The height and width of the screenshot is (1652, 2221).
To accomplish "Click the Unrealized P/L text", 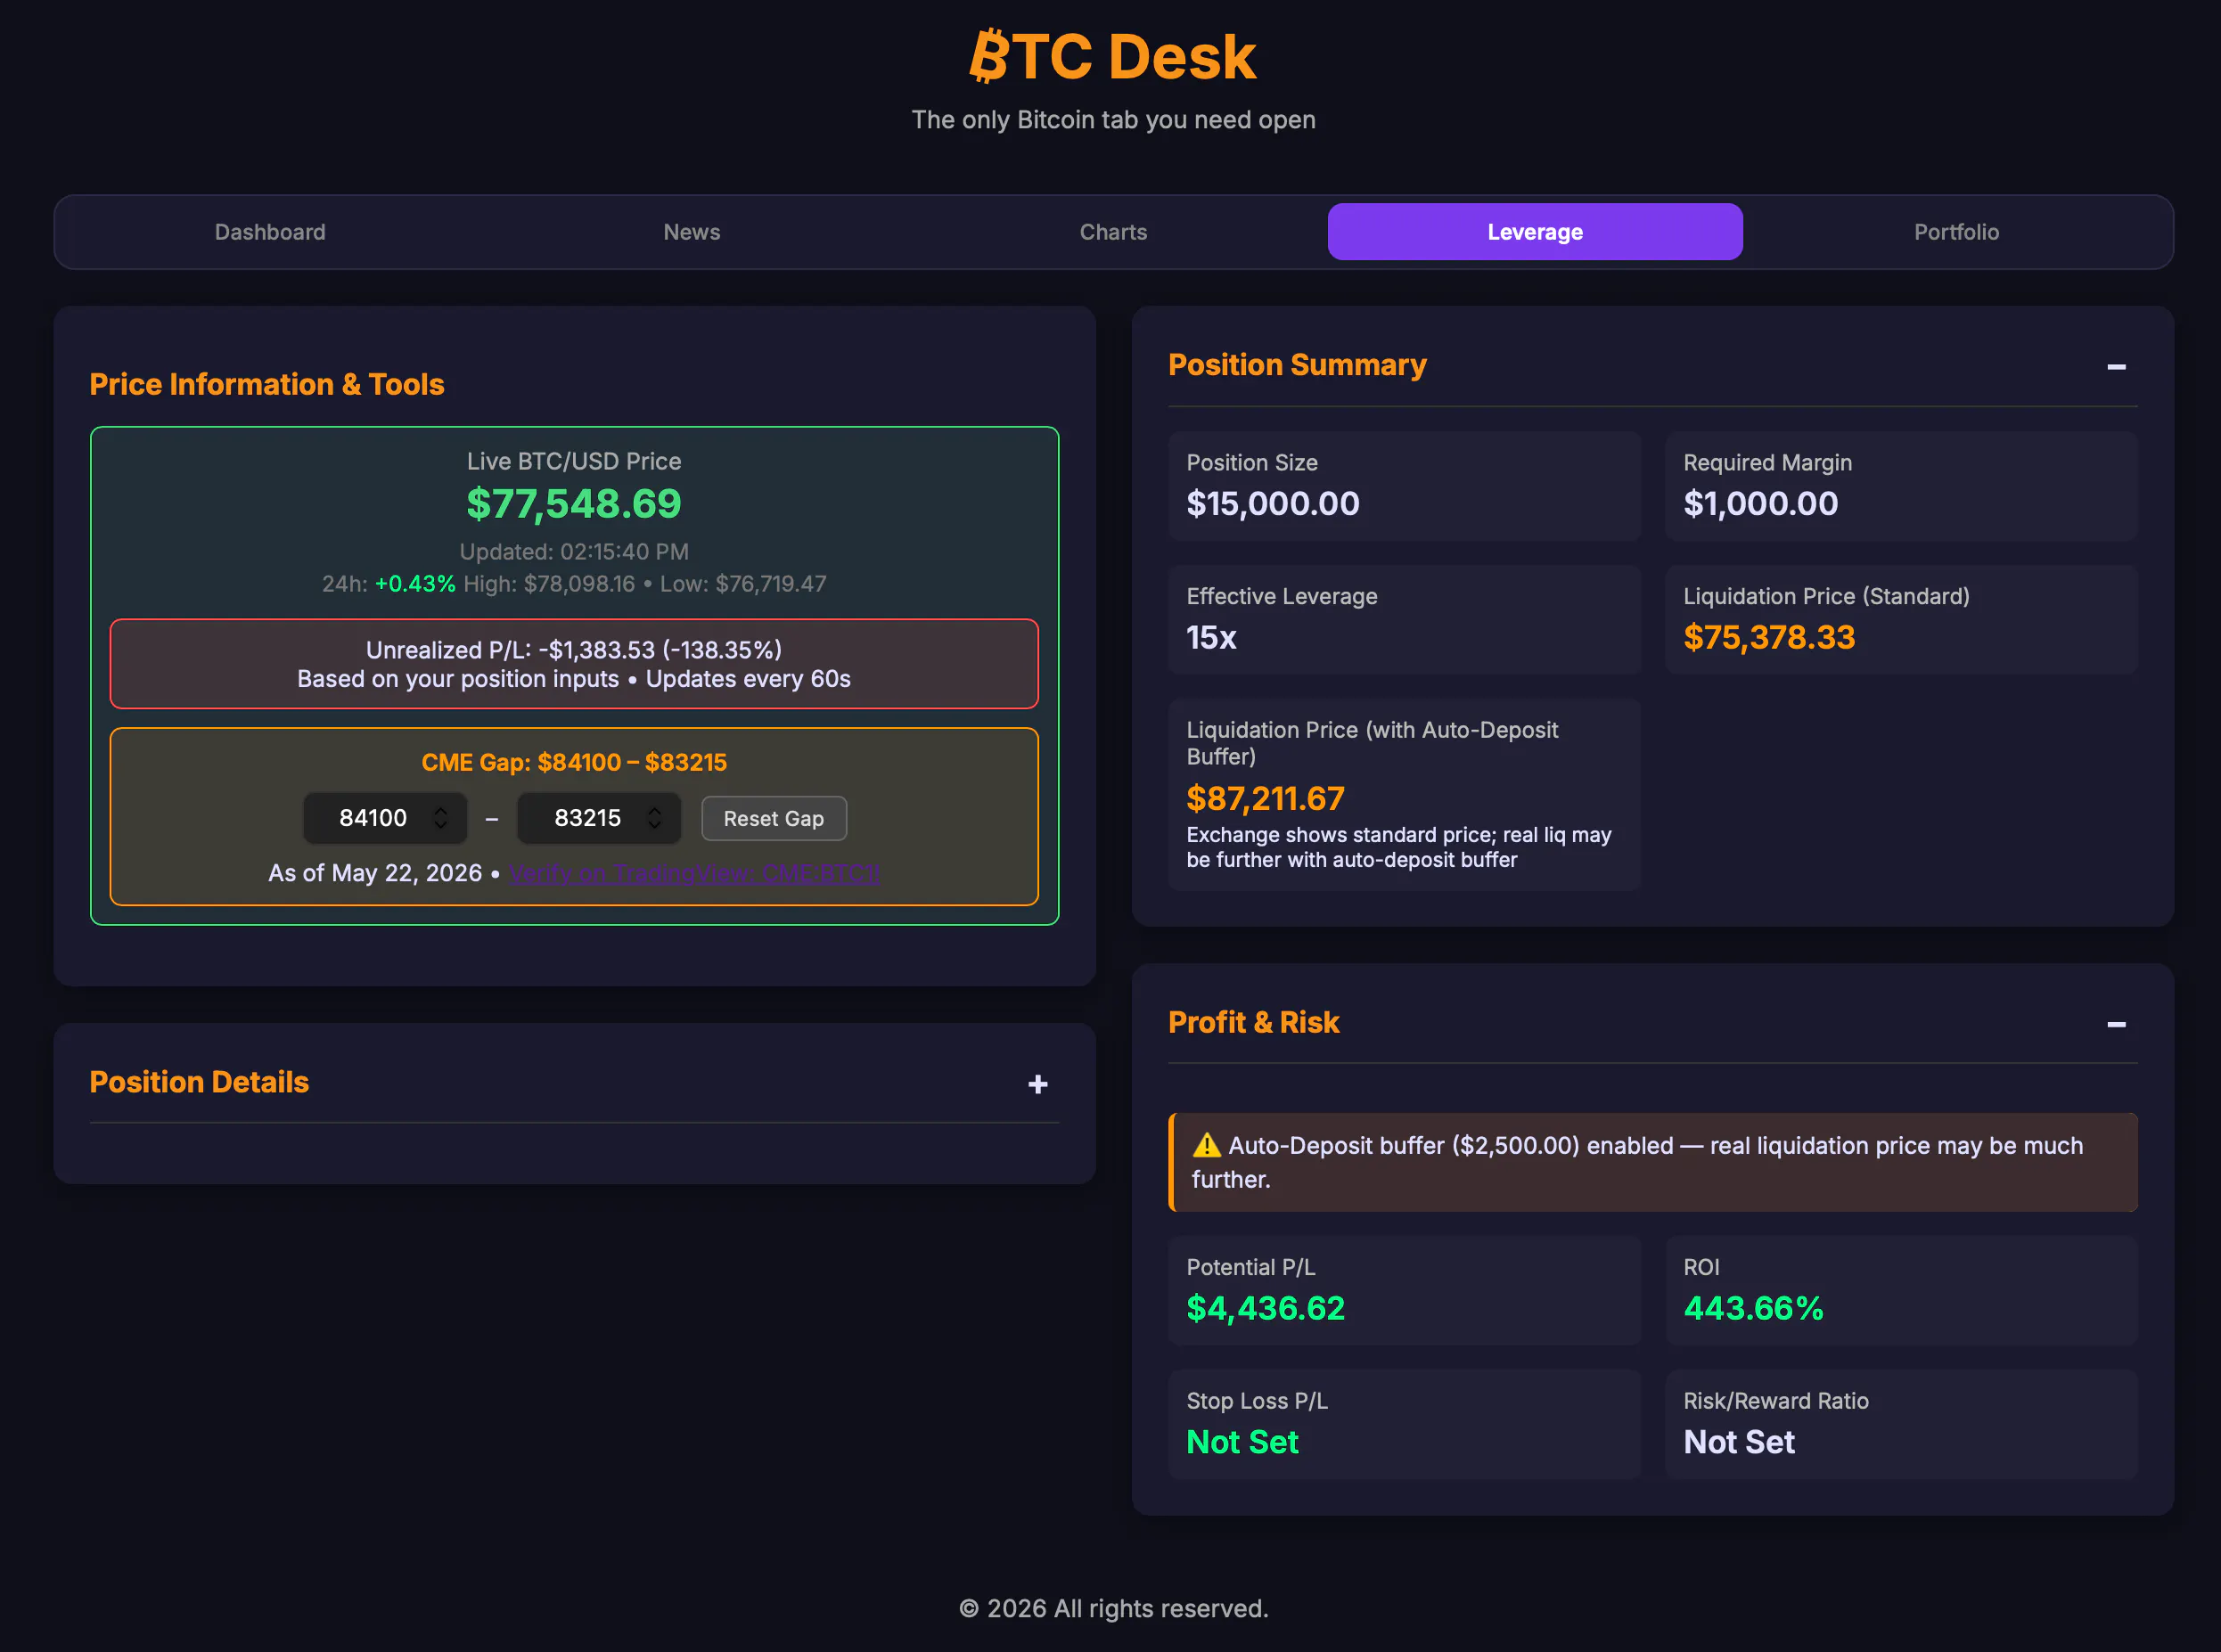I will [x=574, y=650].
